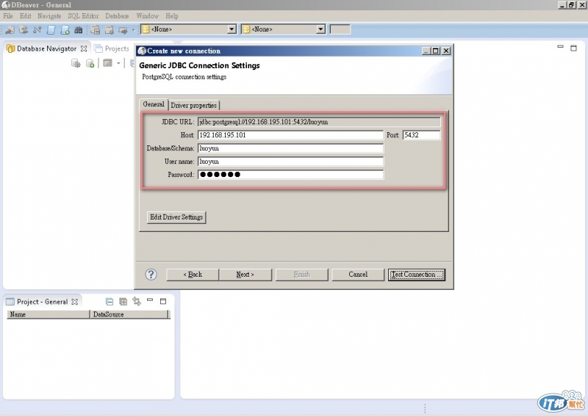Create a new SQL script with the plus icon
588x417 pixels.
pyautogui.click(x=65, y=30)
